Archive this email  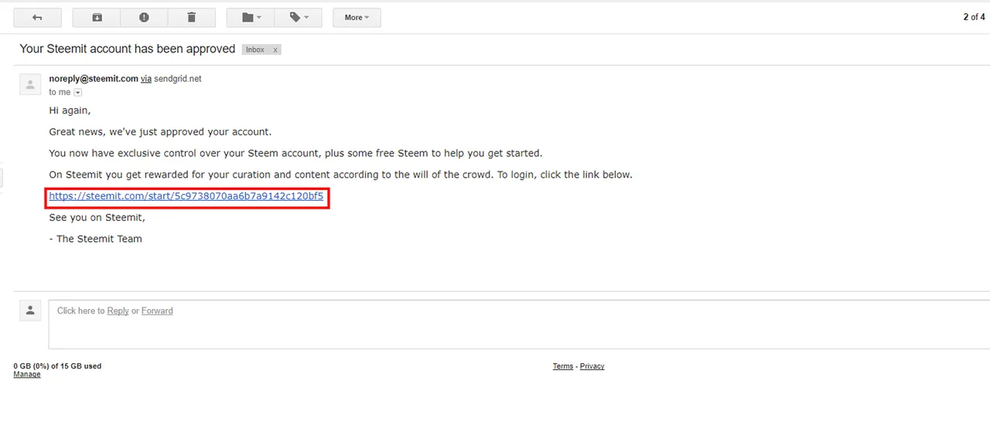[x=97, y=17]
